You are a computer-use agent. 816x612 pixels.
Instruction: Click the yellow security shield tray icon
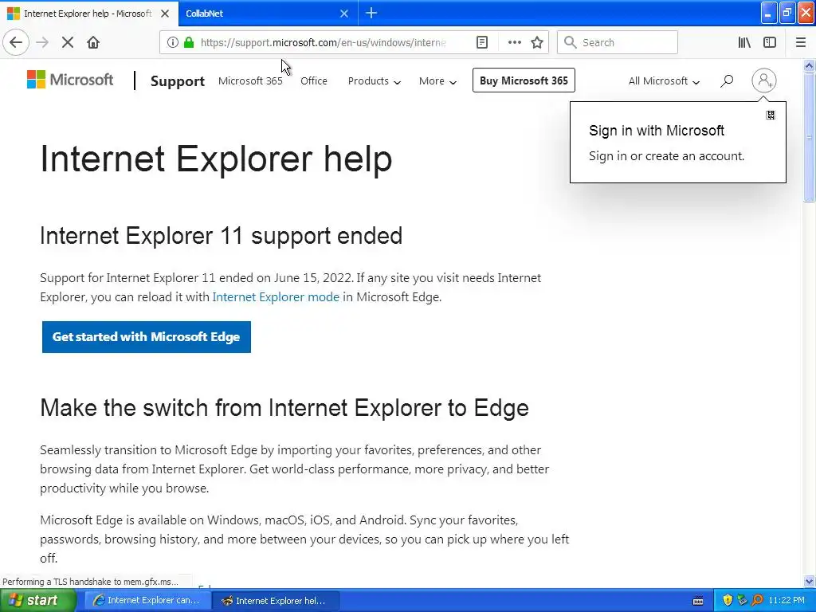728,601
